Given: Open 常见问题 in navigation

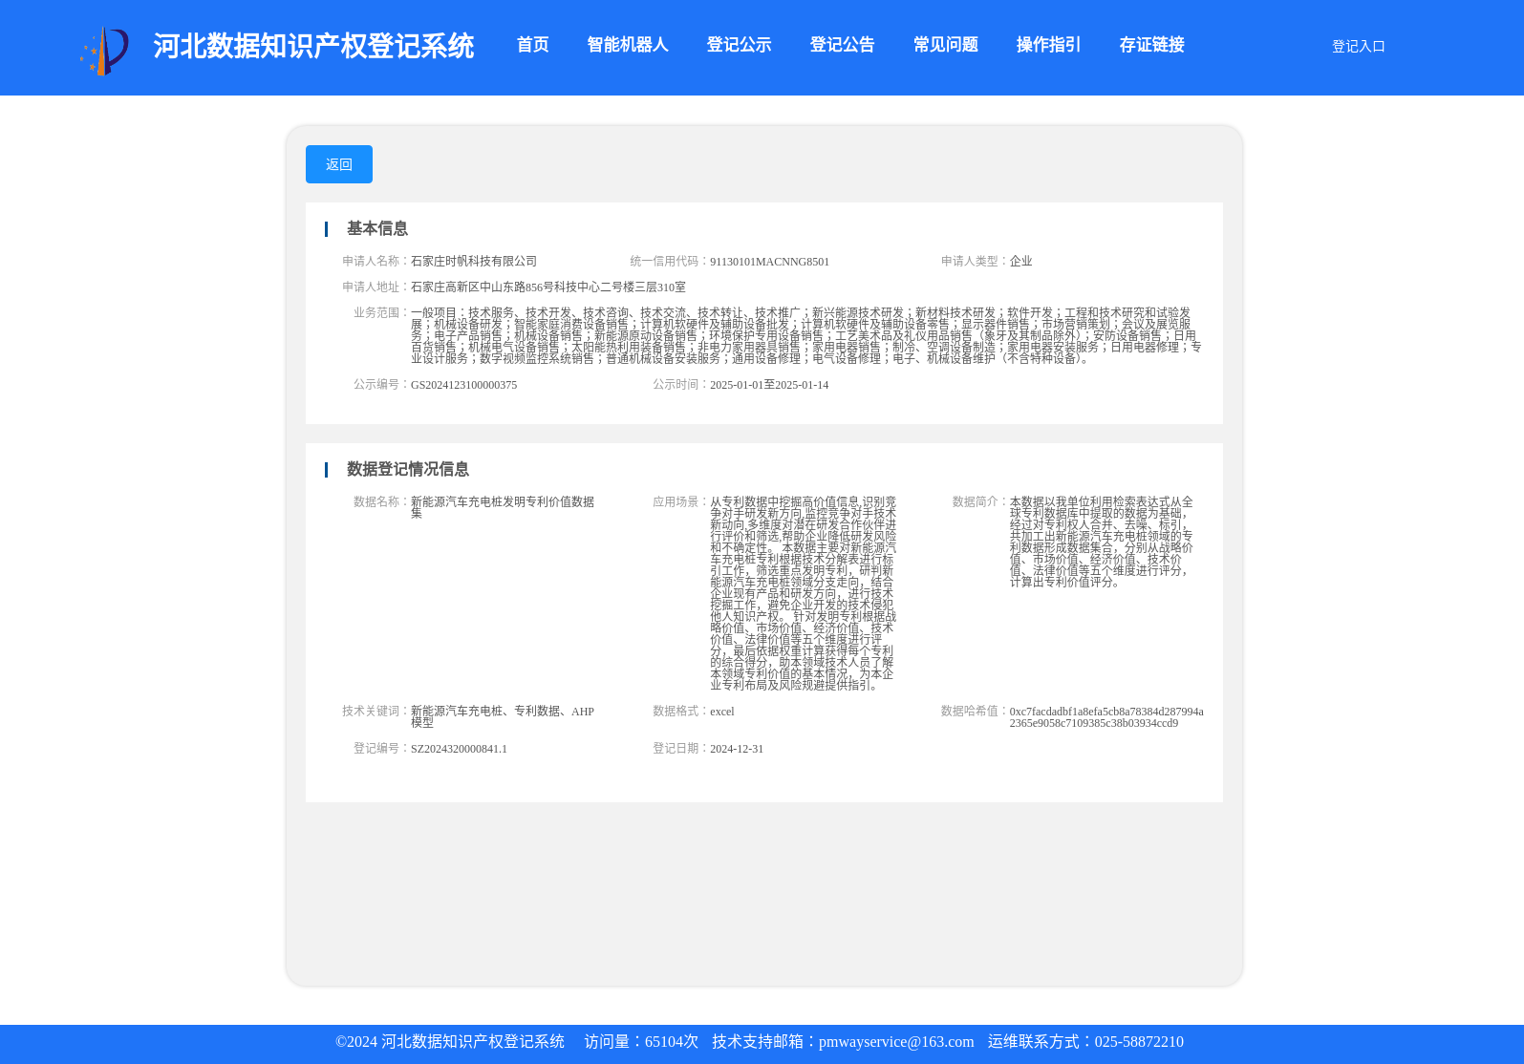Looking at the screenshot, I should pyautogui.click(x=945, y=45).
